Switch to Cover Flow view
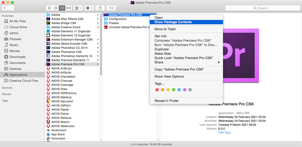The image size is (302, 147). [68, 8]
